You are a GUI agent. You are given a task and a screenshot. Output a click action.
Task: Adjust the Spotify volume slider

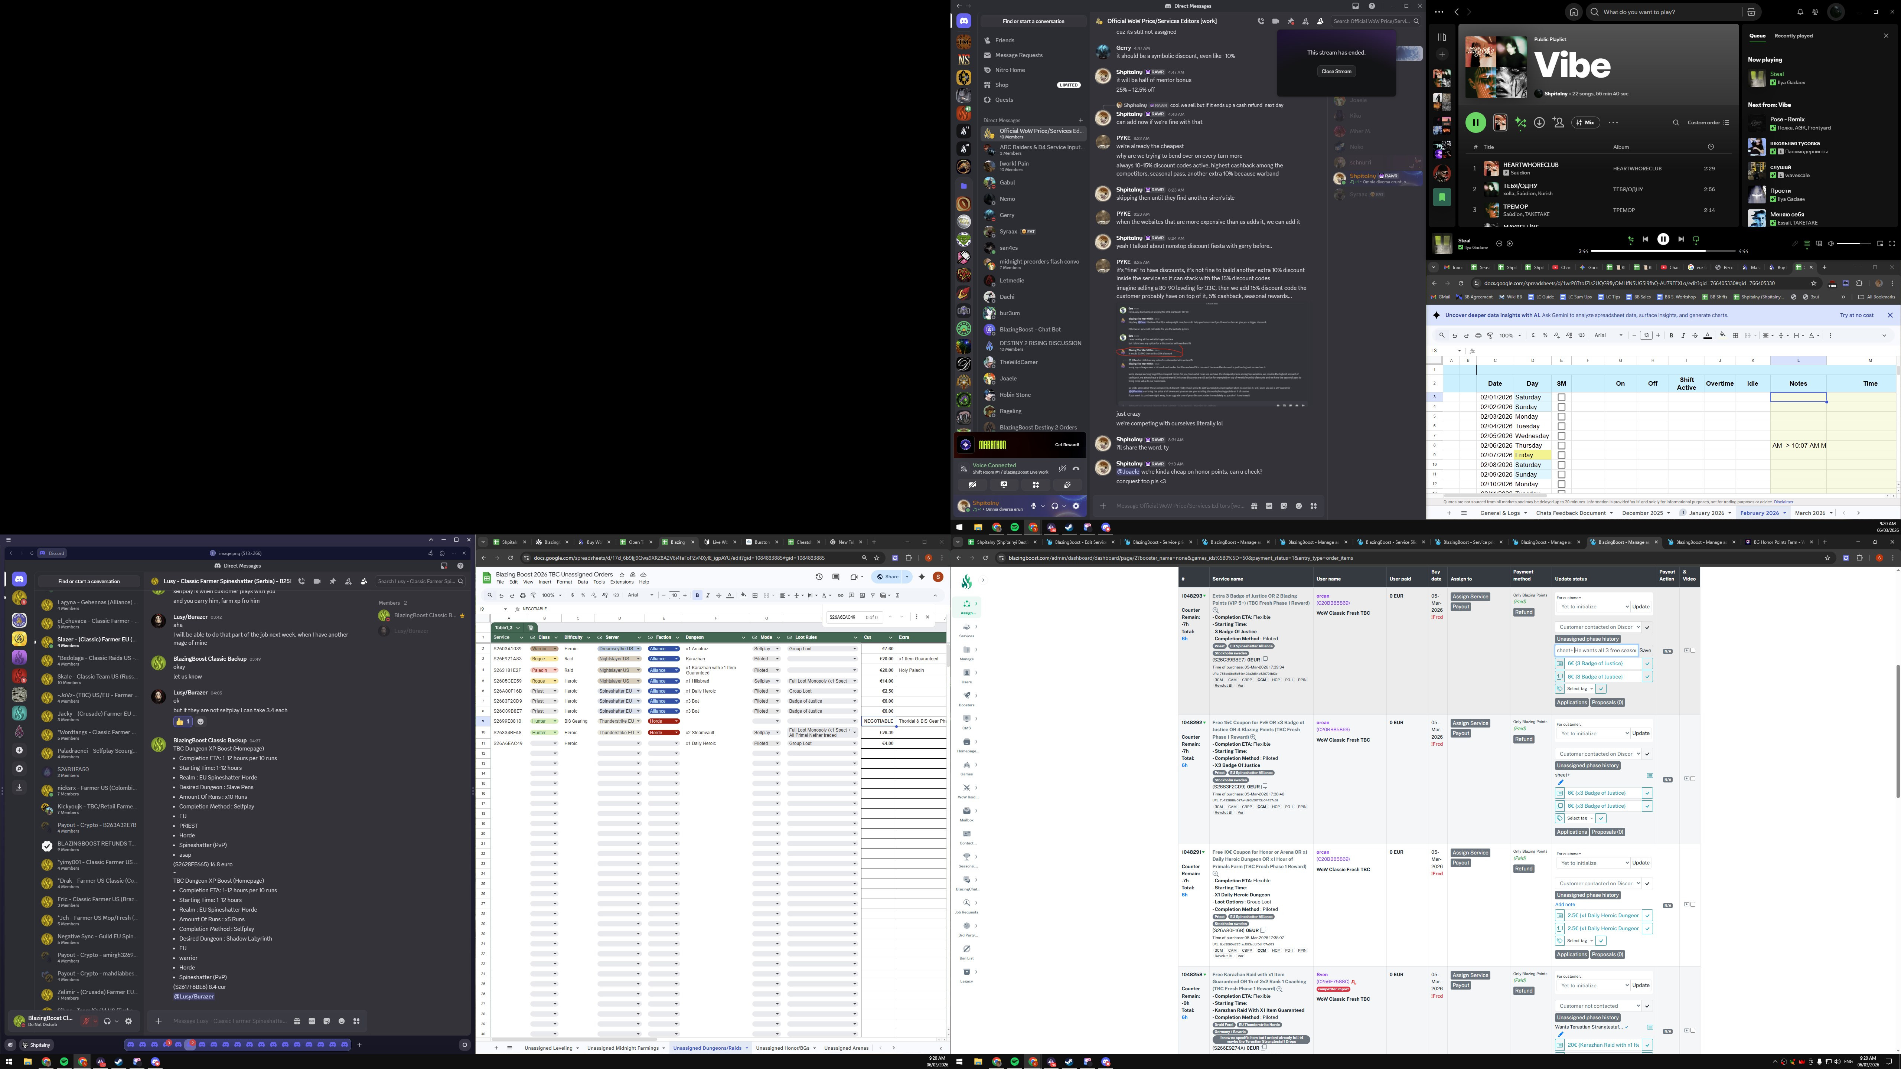1853,243
